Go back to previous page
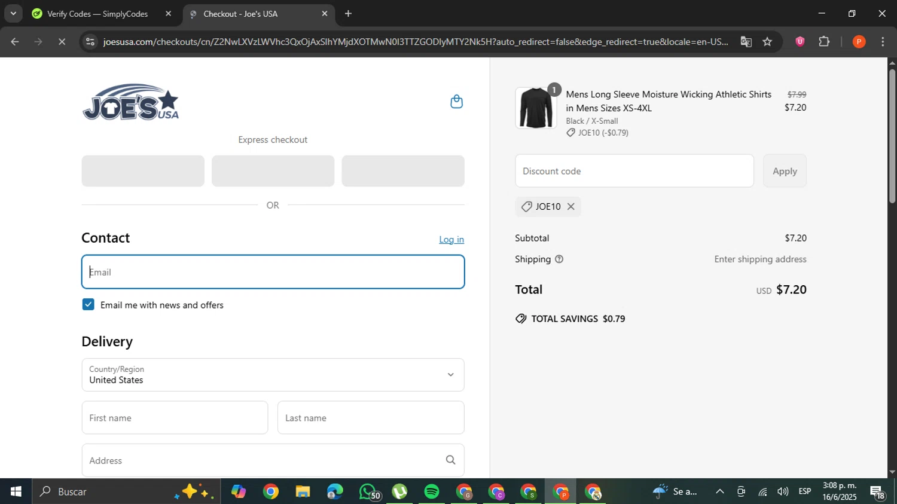The image size is (897, 504). coord(15,42)
